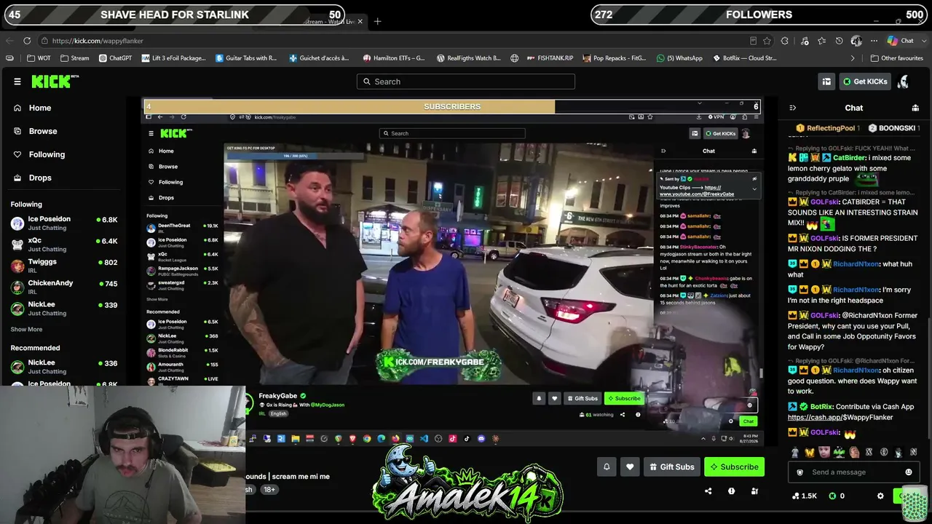The height and width of the screenshot is (524, 932).
Task: Click BotRix username in chat
Action: [x=821, y=407]
